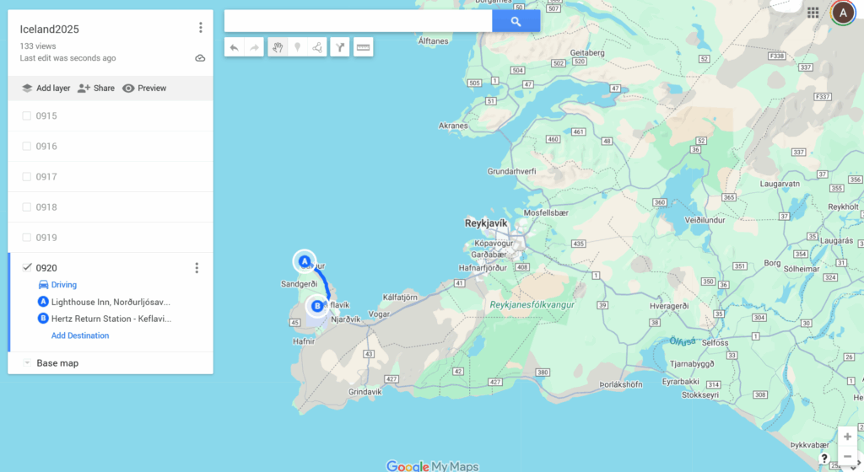Enable the 0916 layer checkbox

coord(26,146)
